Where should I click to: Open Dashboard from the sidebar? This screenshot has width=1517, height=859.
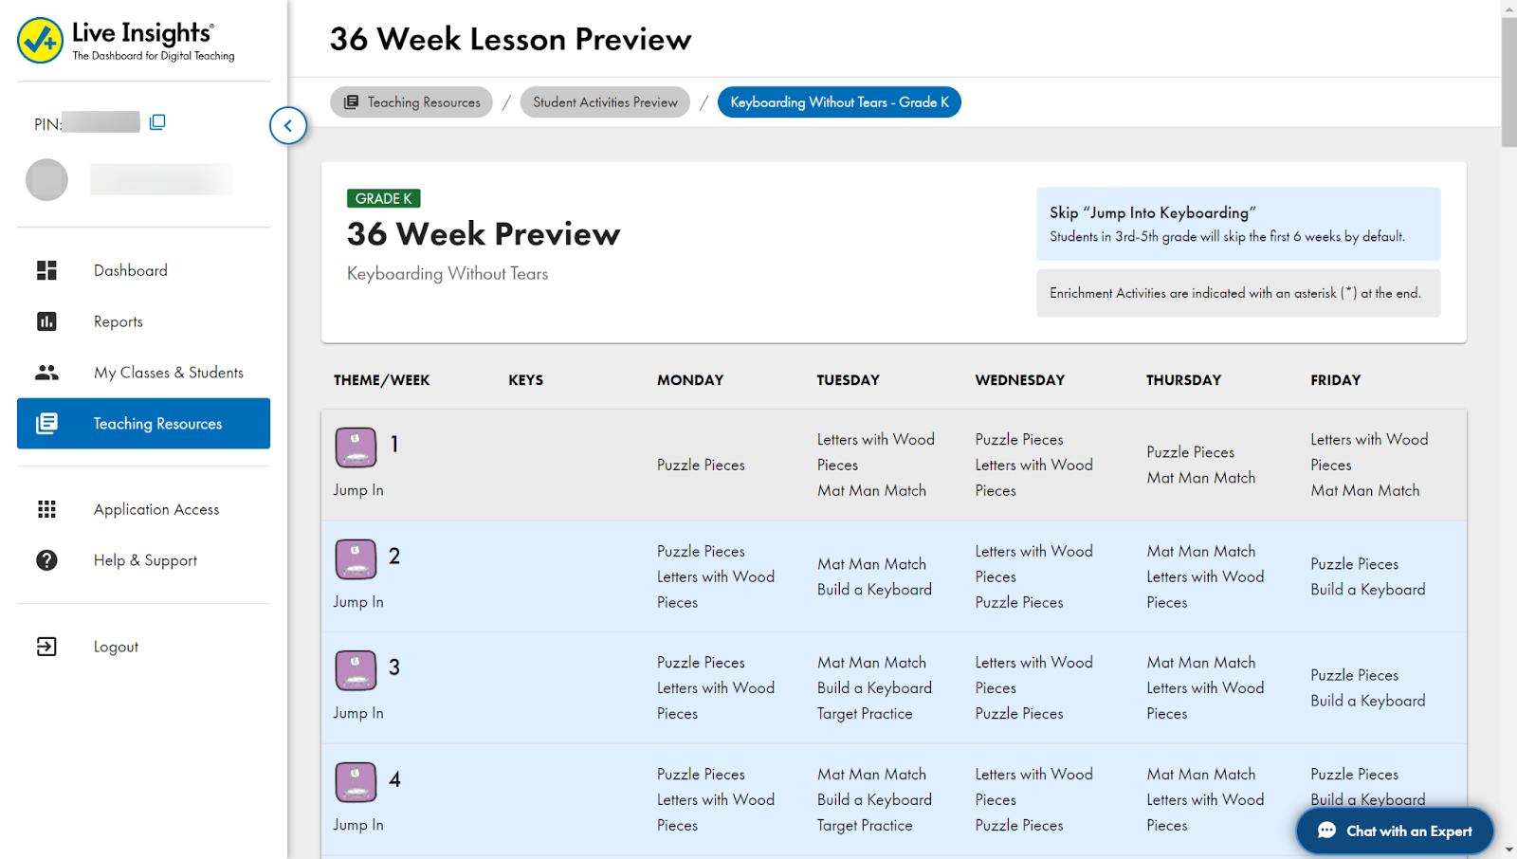click(130, 270)
